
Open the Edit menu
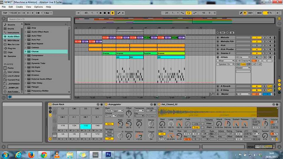11,7
